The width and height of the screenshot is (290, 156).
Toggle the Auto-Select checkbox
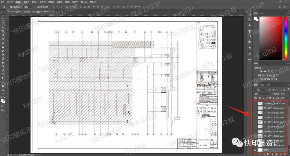tap(11, 7)
